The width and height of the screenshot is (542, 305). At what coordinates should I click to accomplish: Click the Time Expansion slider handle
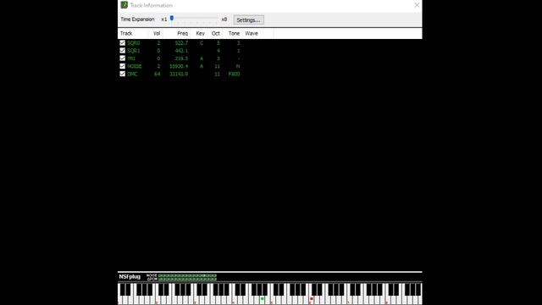point(172,19)
